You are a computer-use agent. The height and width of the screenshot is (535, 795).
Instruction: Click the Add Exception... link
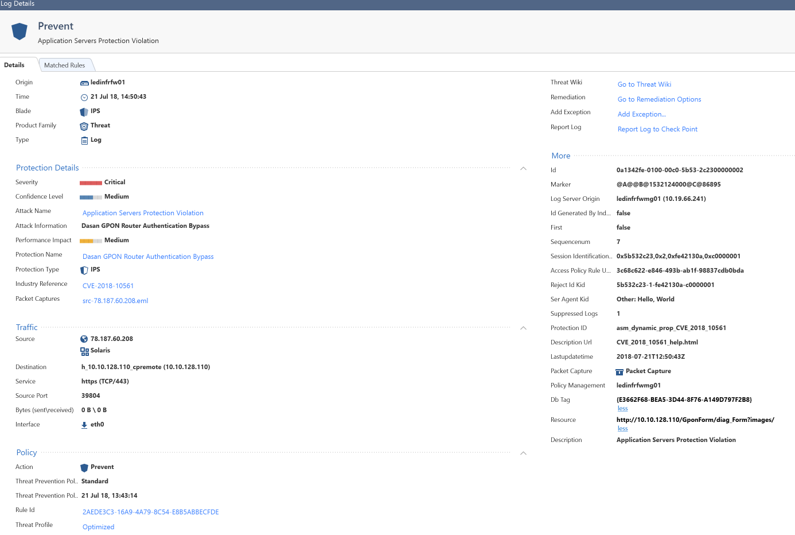point(641,114)
